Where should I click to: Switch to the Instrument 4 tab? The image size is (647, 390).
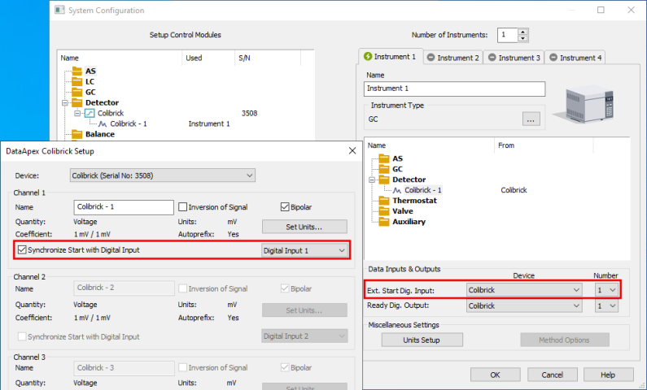[x=575, y=58]
